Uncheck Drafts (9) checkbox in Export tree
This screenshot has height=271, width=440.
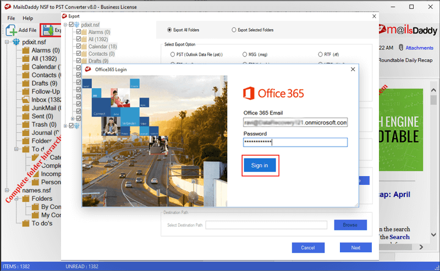79,60
